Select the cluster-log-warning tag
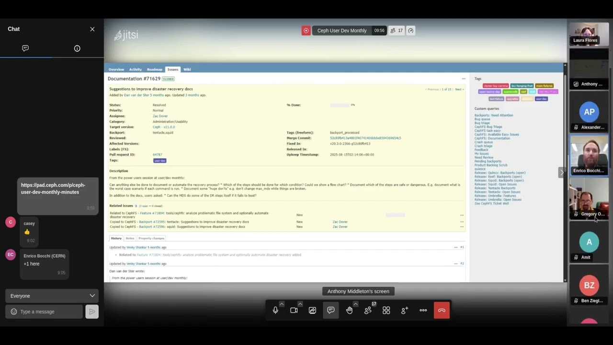Screen dimensions: 613x345 [496, 86]
